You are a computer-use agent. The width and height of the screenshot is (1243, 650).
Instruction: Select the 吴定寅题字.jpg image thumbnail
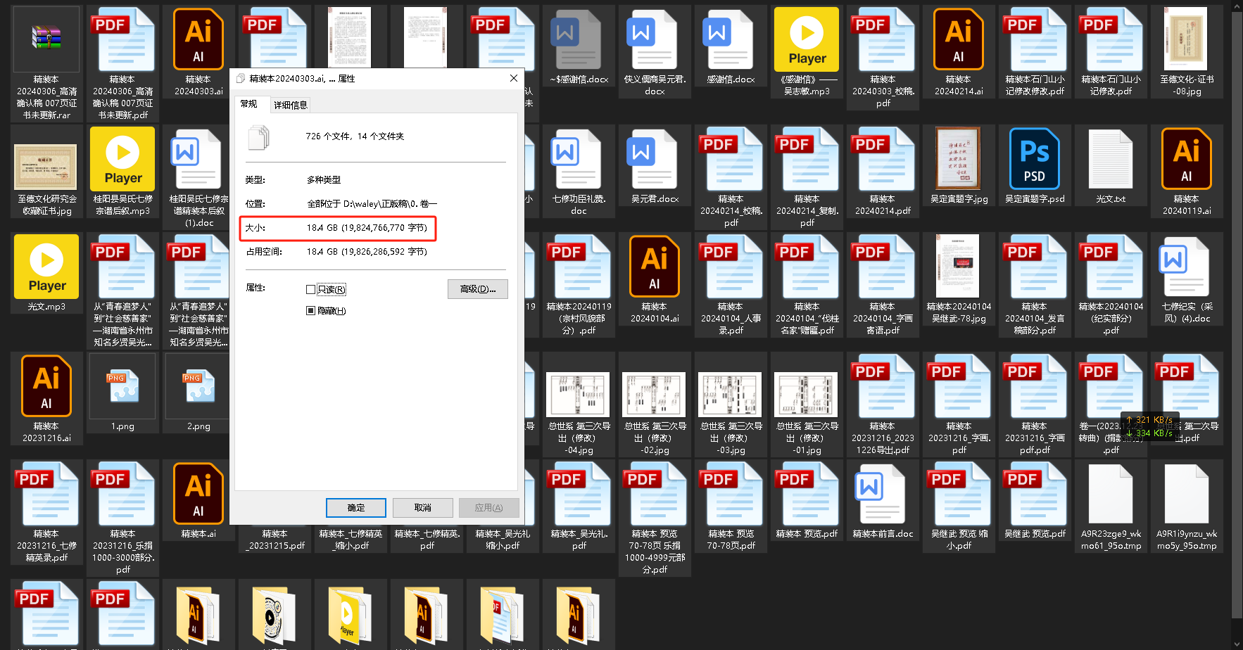point(958,159)
